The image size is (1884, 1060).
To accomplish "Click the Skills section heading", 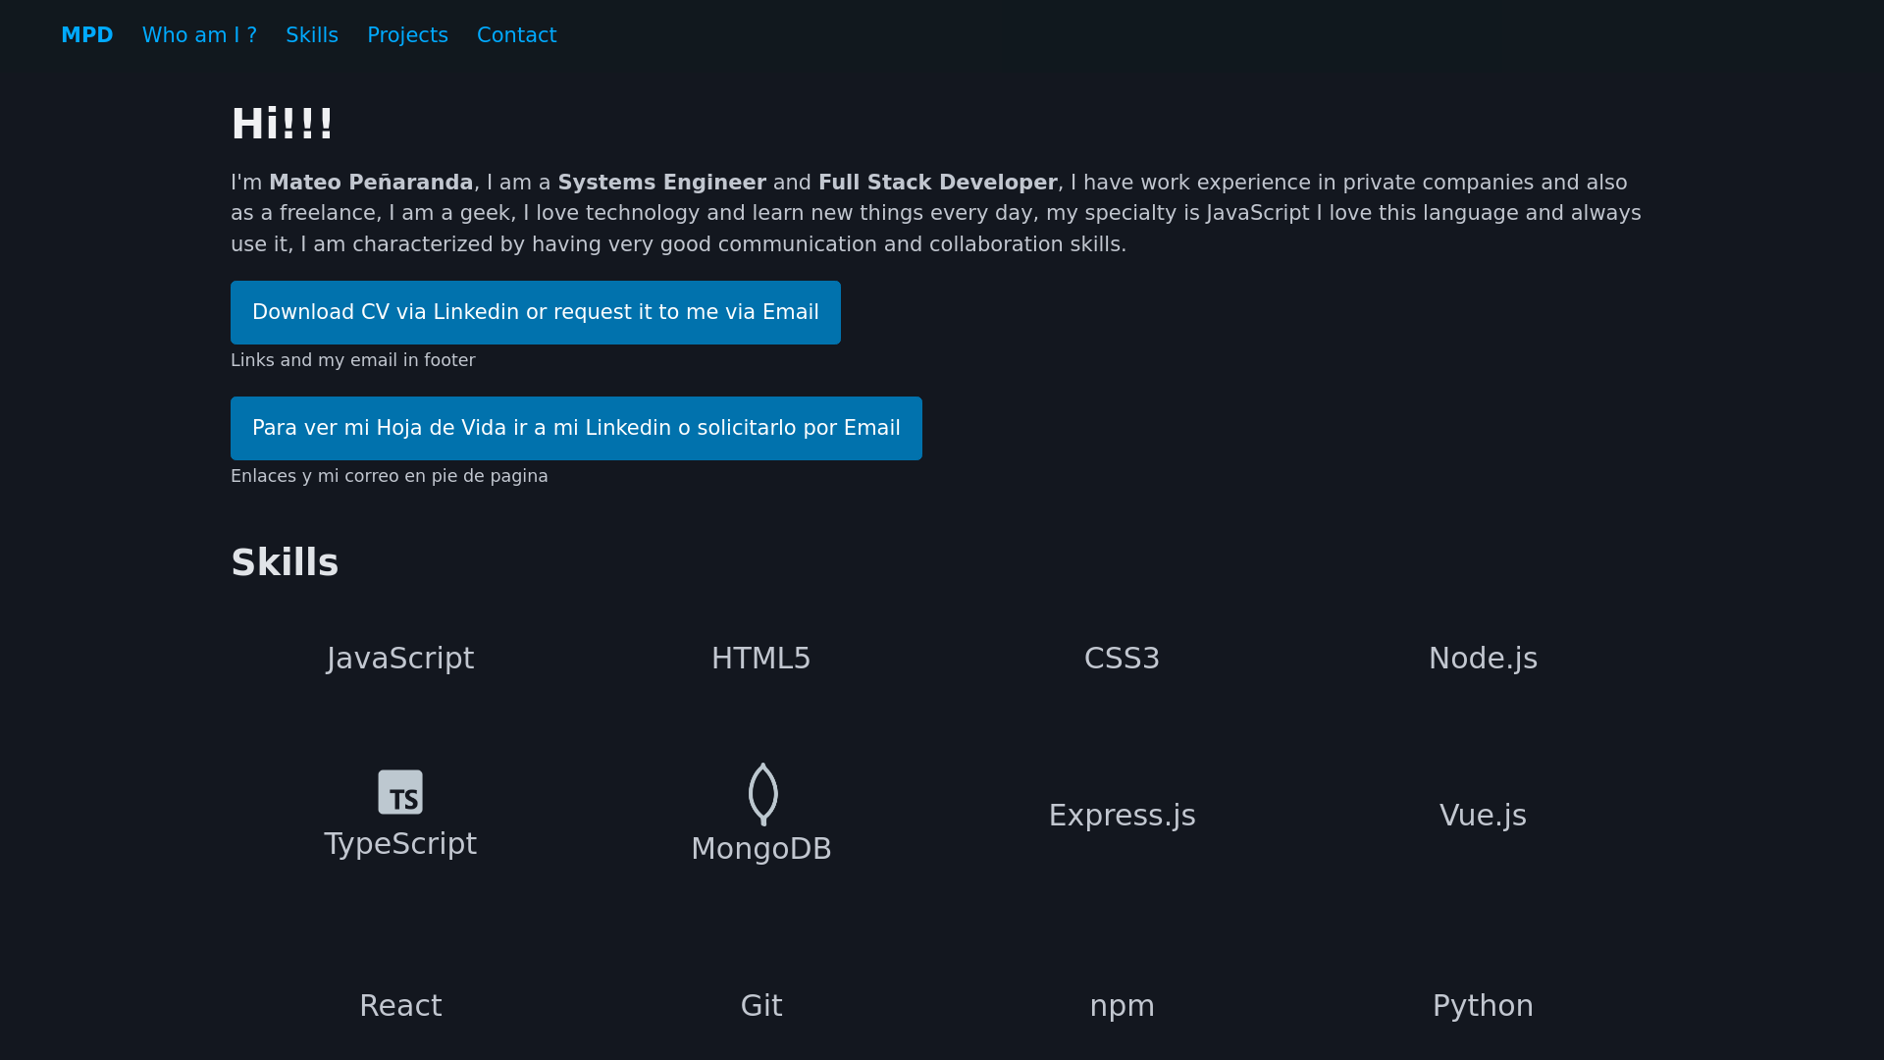I will [285, 562].
